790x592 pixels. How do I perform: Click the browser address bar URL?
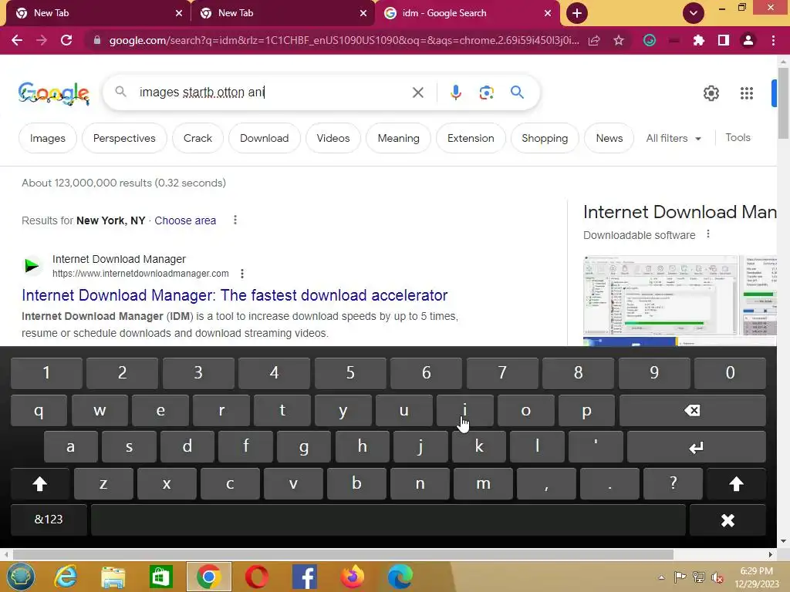(x=343, y=40)
